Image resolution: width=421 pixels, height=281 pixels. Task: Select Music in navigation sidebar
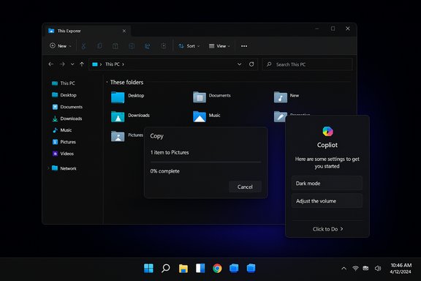[x=62, y=130]
